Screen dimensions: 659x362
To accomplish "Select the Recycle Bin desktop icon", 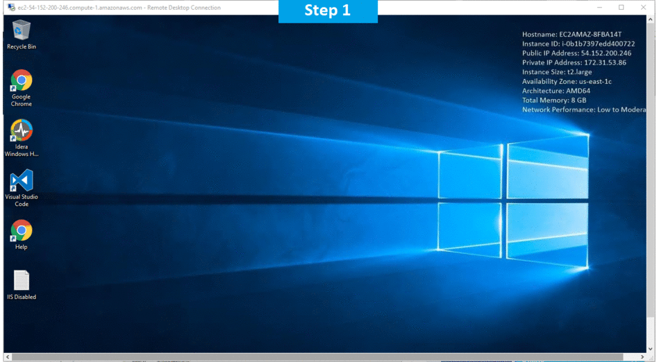I will pos(22,31).
